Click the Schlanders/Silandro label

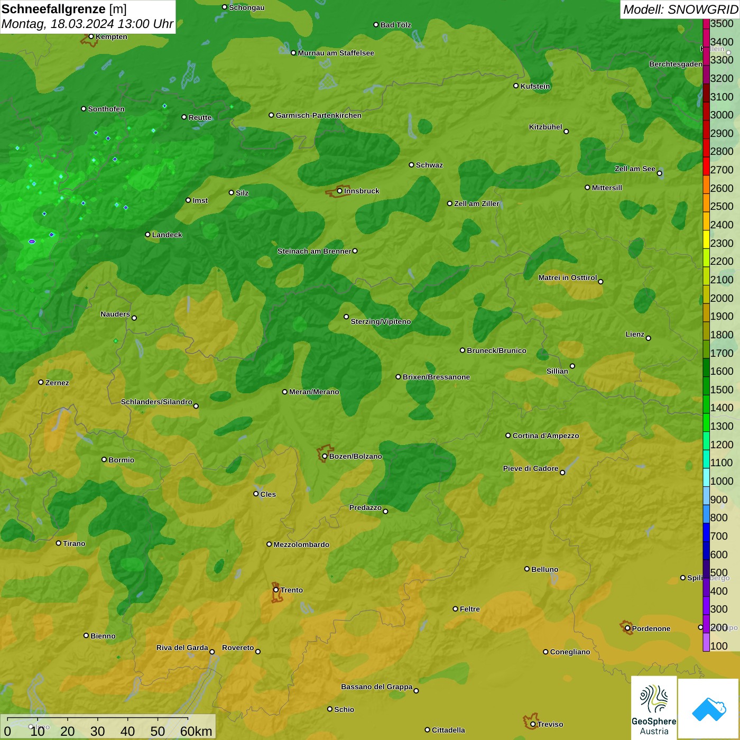[156, 402]
